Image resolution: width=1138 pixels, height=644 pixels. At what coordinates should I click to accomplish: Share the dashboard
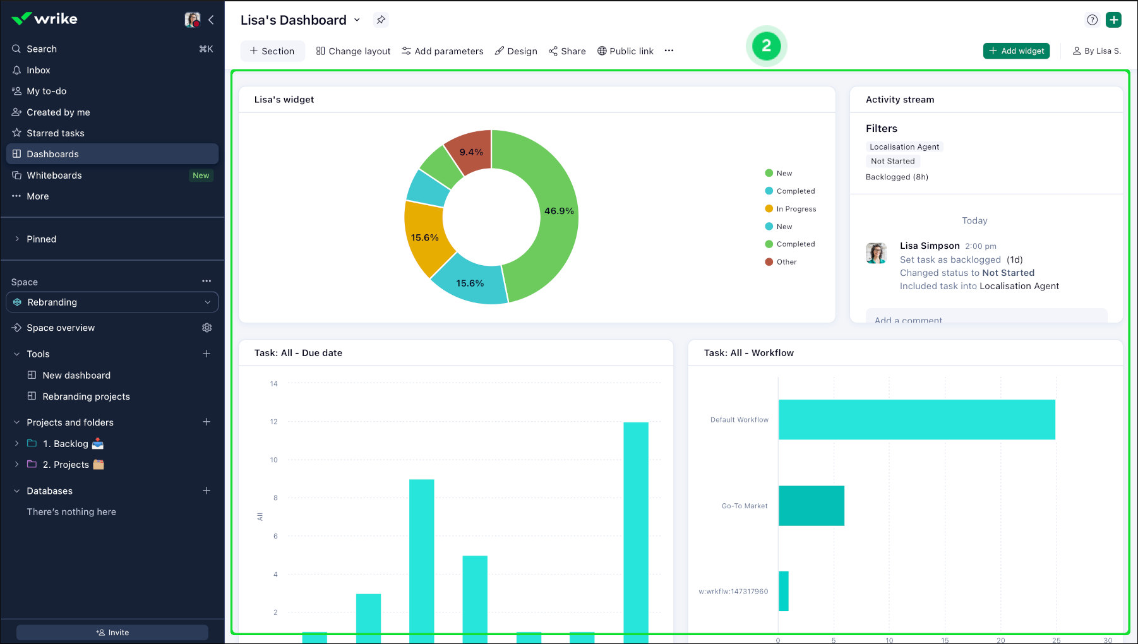point(567,51)
